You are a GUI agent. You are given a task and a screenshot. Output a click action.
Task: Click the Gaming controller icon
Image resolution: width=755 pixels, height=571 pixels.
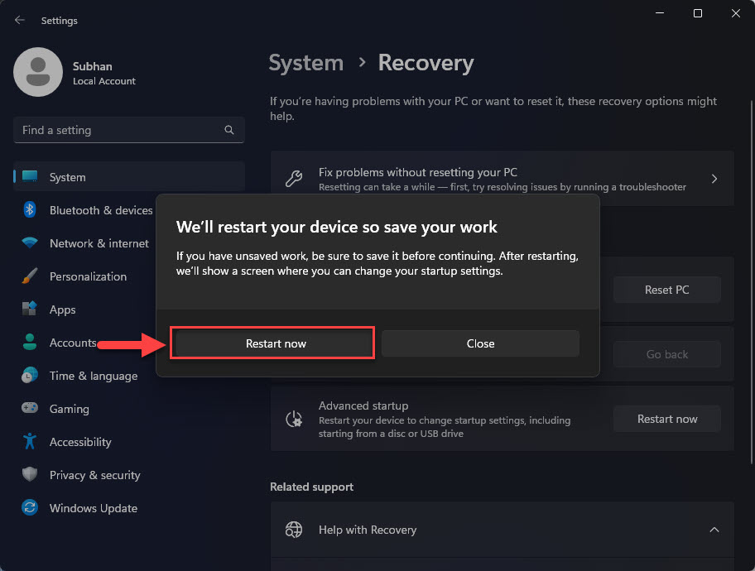(x=30, y=409)
